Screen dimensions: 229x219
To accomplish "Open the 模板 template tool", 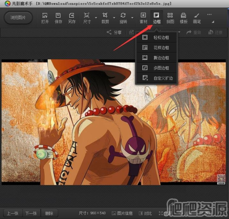I will (184, 18).
